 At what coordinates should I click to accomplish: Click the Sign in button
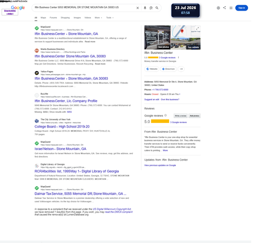(241, 8)
